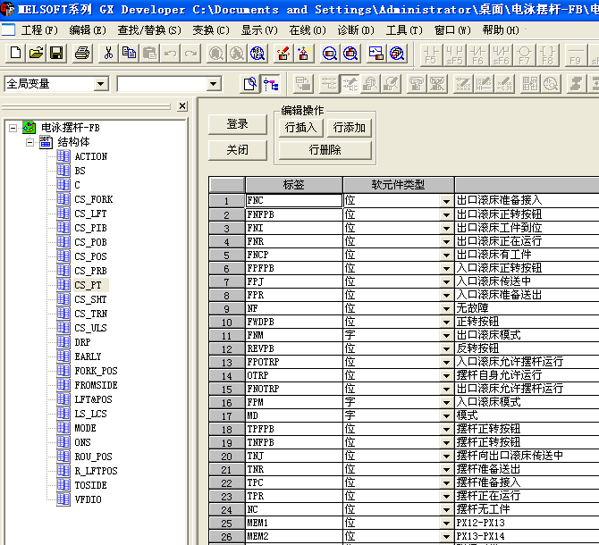Click the 登录 button
The width and height of the screenshot is (599, 545).
pyautogui.click(x=237, y=124)
